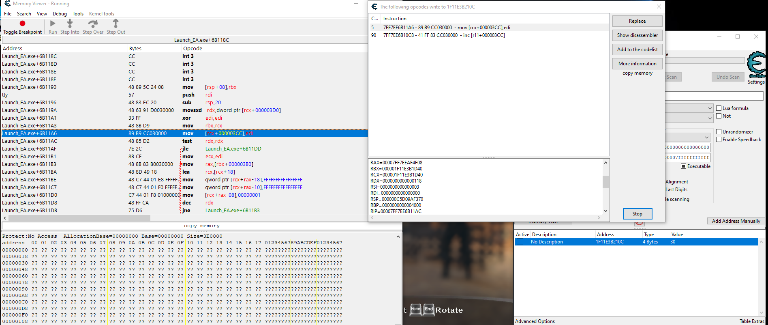The image size is (768, 325).
Task: Click the Show disassembler button
Action: [637, 35]
